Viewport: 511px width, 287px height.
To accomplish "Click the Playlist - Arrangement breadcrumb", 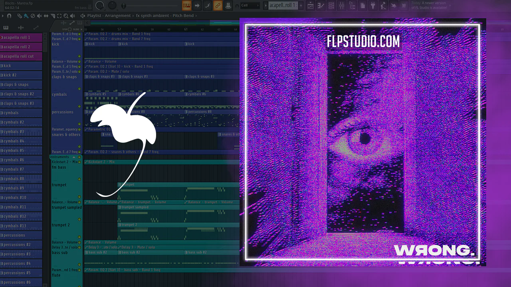I will click(109, 16).
